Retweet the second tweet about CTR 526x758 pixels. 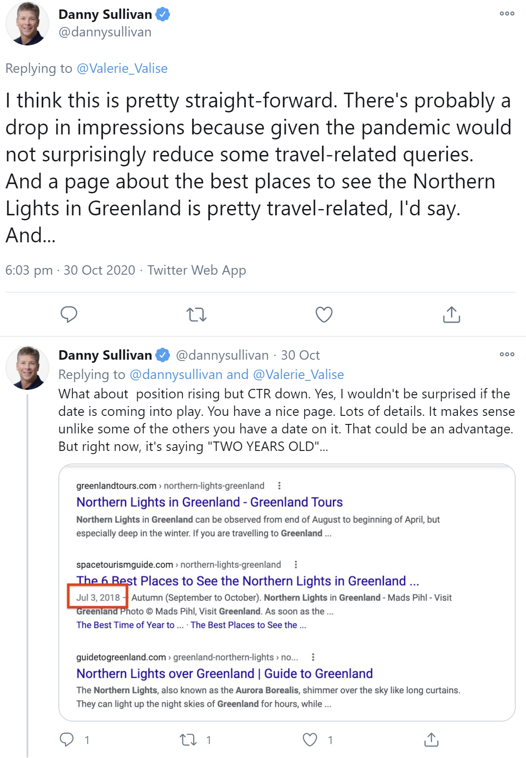click(188, 740)
